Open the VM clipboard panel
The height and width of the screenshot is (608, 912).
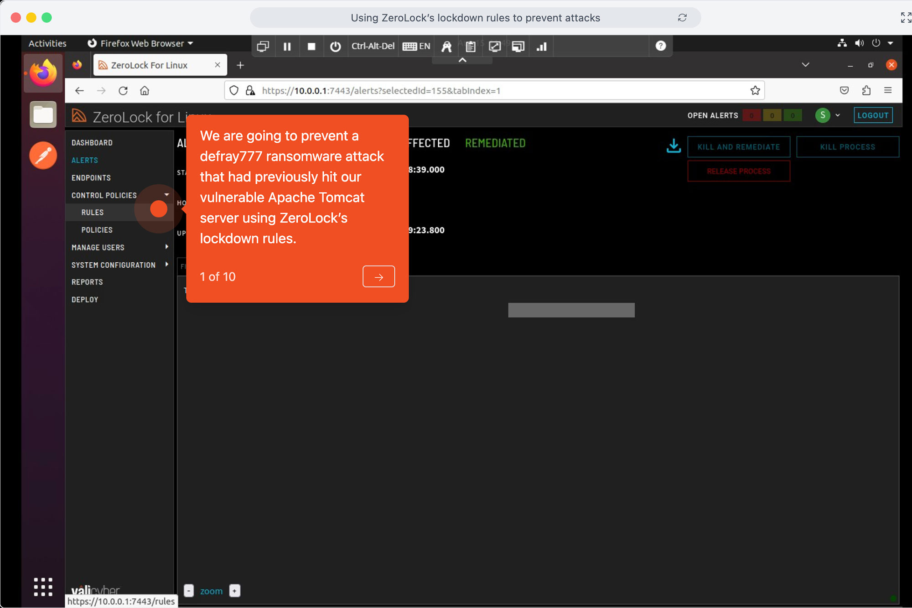470,46
